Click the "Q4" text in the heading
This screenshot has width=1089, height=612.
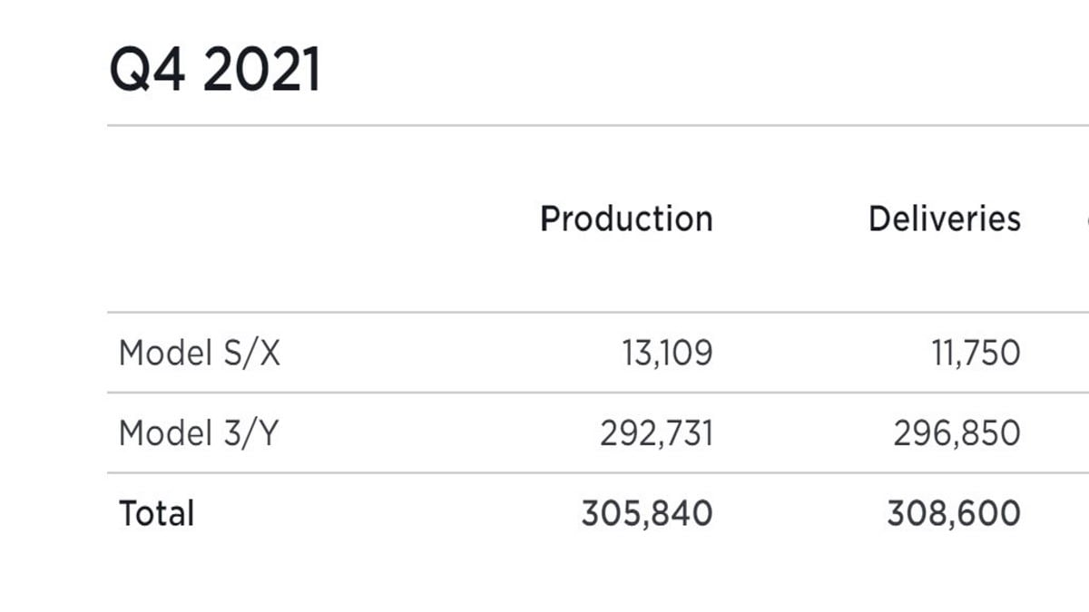pos(147,71)
